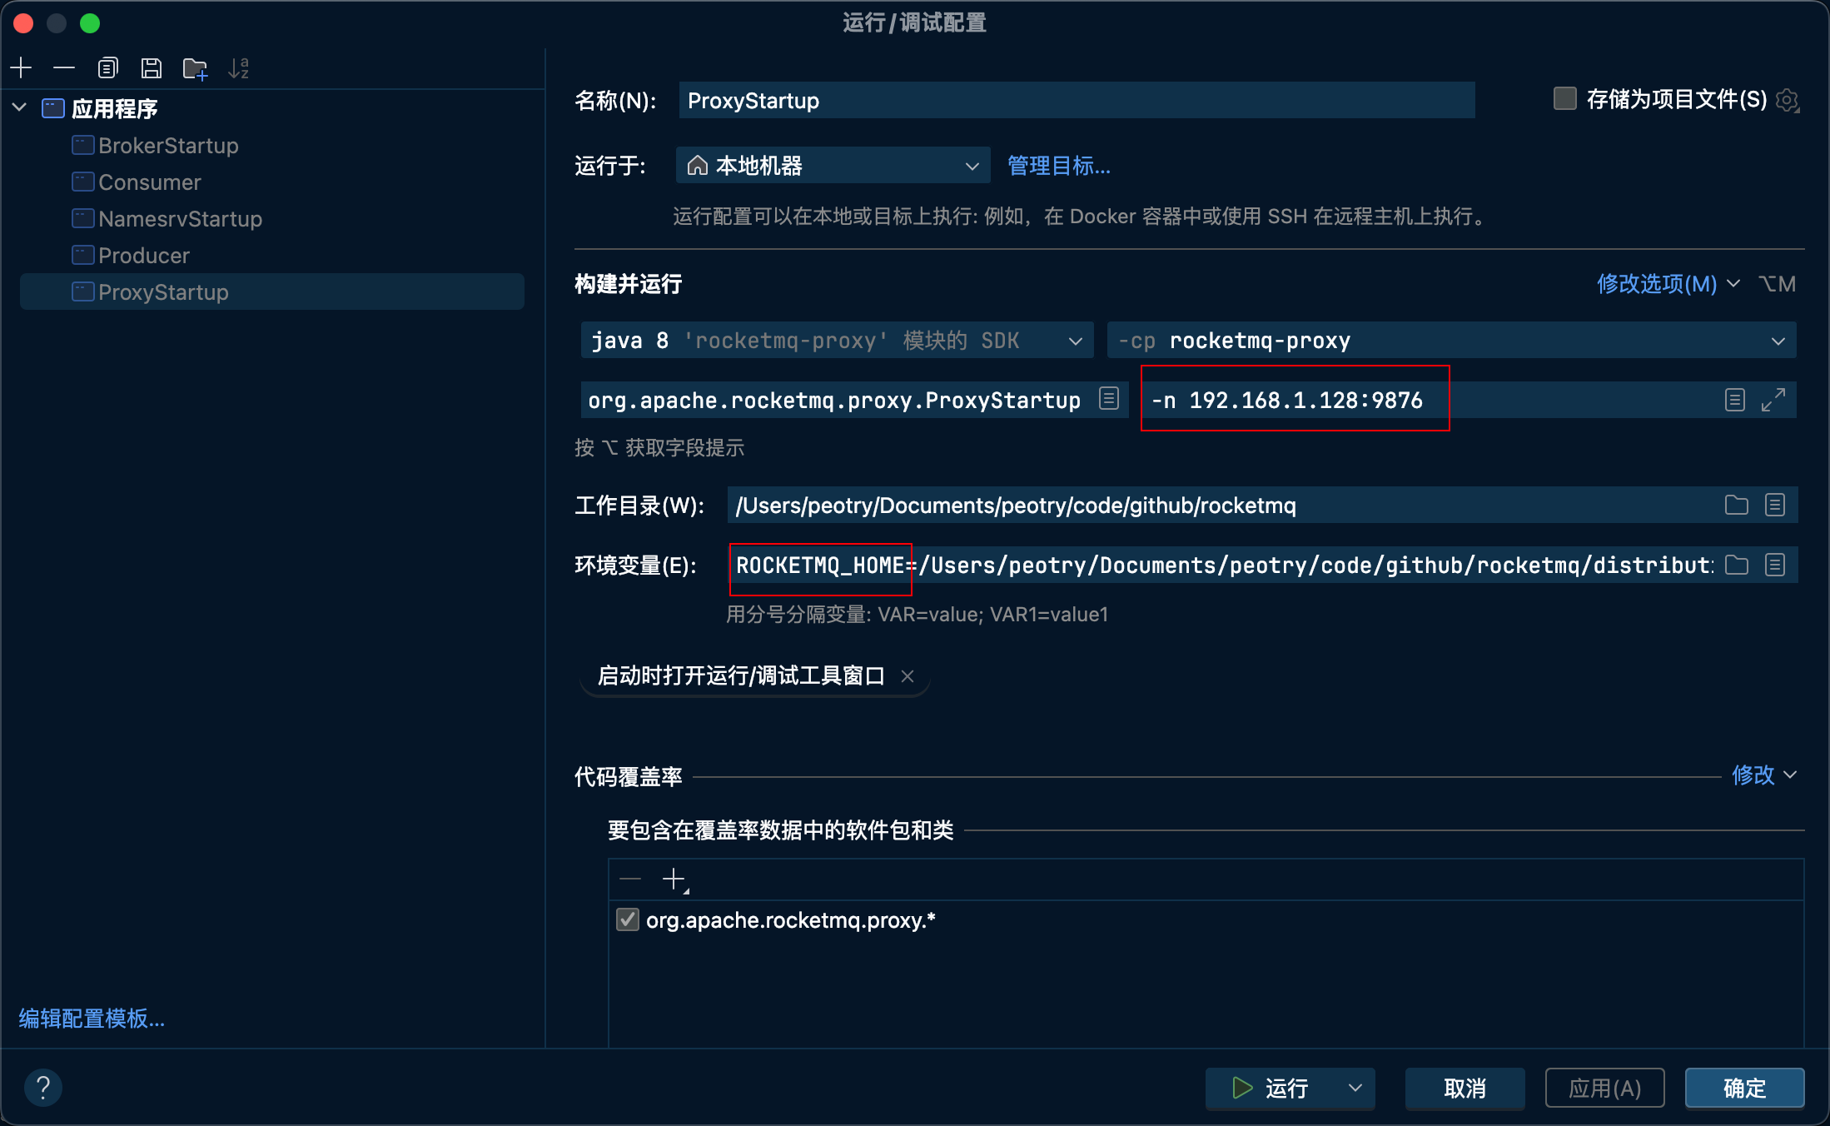Create new folder in configuration toolbar
This screenshot has height=1126, width=1830.
195,67
